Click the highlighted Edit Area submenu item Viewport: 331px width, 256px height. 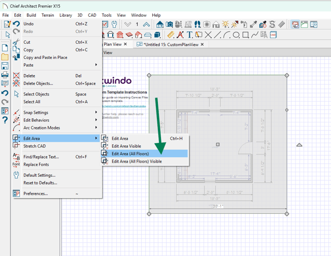(57, 138)
